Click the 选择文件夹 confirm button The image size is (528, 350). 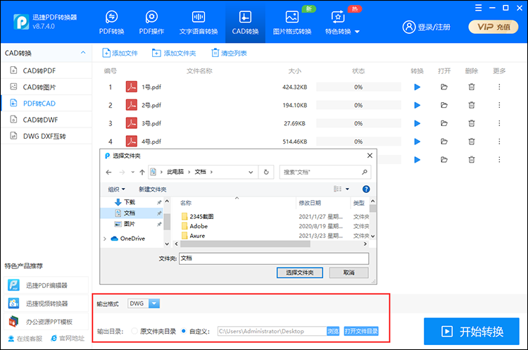tap(300, 273)
